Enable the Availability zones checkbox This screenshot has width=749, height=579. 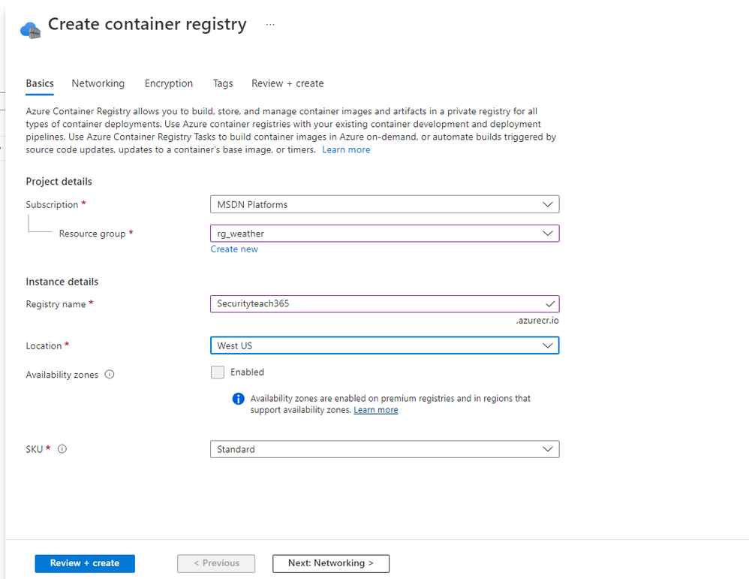(x=218, y=372)
